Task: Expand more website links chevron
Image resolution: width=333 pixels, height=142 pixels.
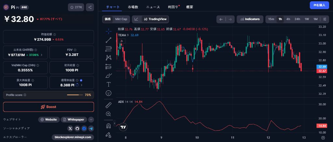Action: click(x=91, y=120)
